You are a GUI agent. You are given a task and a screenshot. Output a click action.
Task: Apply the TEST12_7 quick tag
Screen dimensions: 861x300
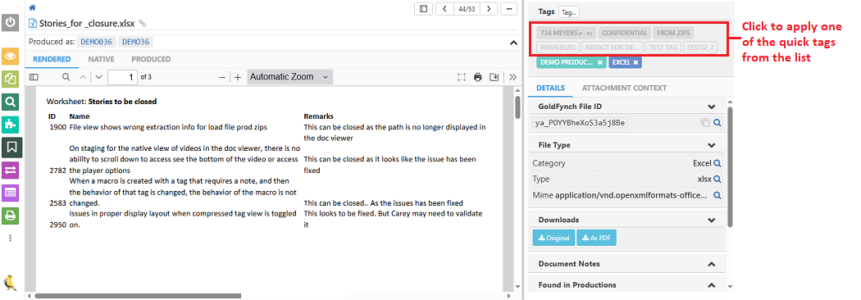(x=700, y=48)
